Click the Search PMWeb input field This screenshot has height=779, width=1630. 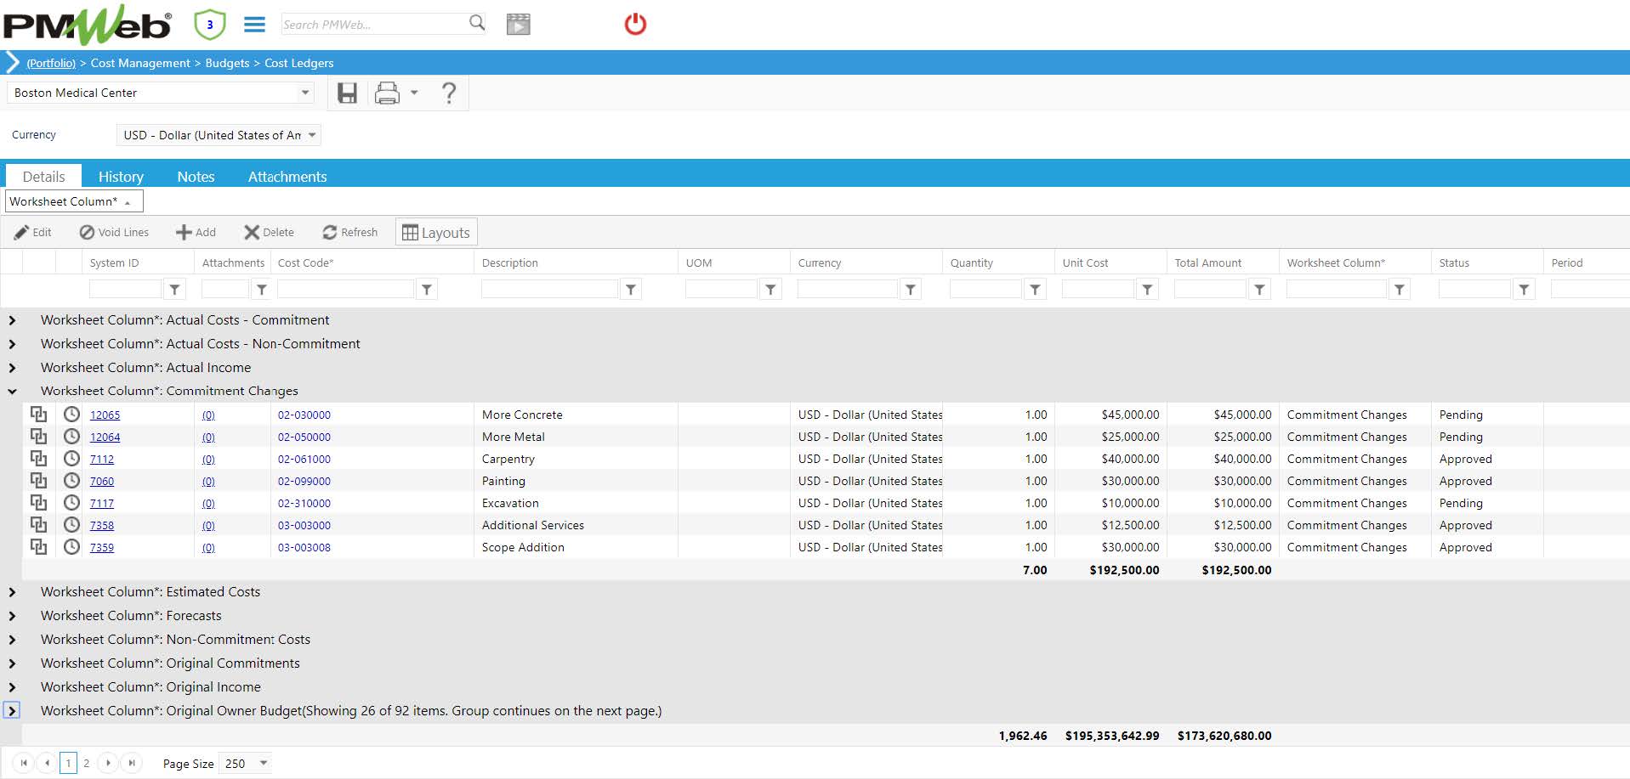coord(374,25)
